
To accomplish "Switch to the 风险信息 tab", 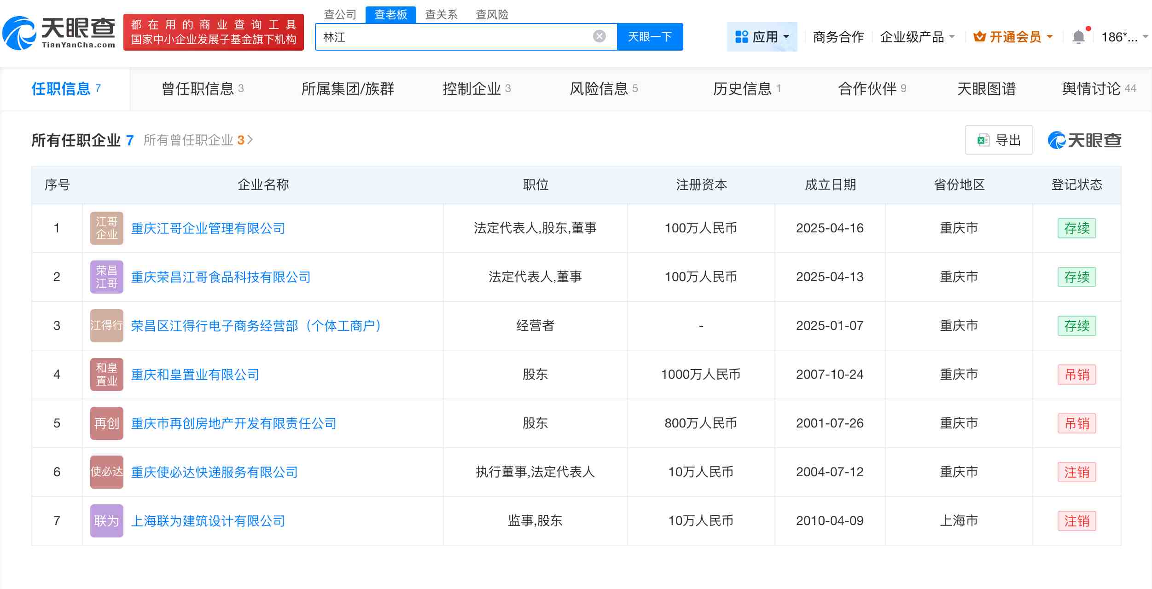I will [599, 89].
